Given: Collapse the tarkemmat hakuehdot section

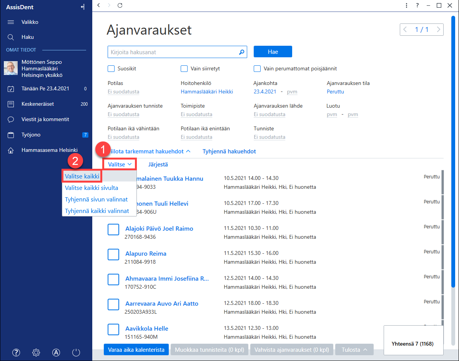Looking at the screenshot, I should (x=149, y=151).
